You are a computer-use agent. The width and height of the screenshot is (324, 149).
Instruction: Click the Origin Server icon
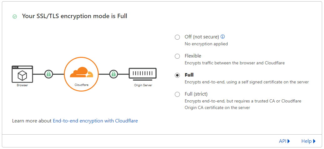143,74
